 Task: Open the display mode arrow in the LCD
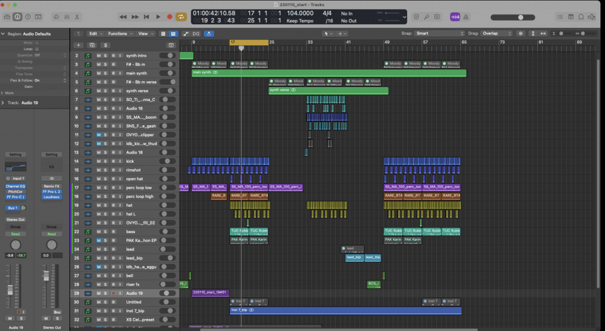tap(404, 17)
